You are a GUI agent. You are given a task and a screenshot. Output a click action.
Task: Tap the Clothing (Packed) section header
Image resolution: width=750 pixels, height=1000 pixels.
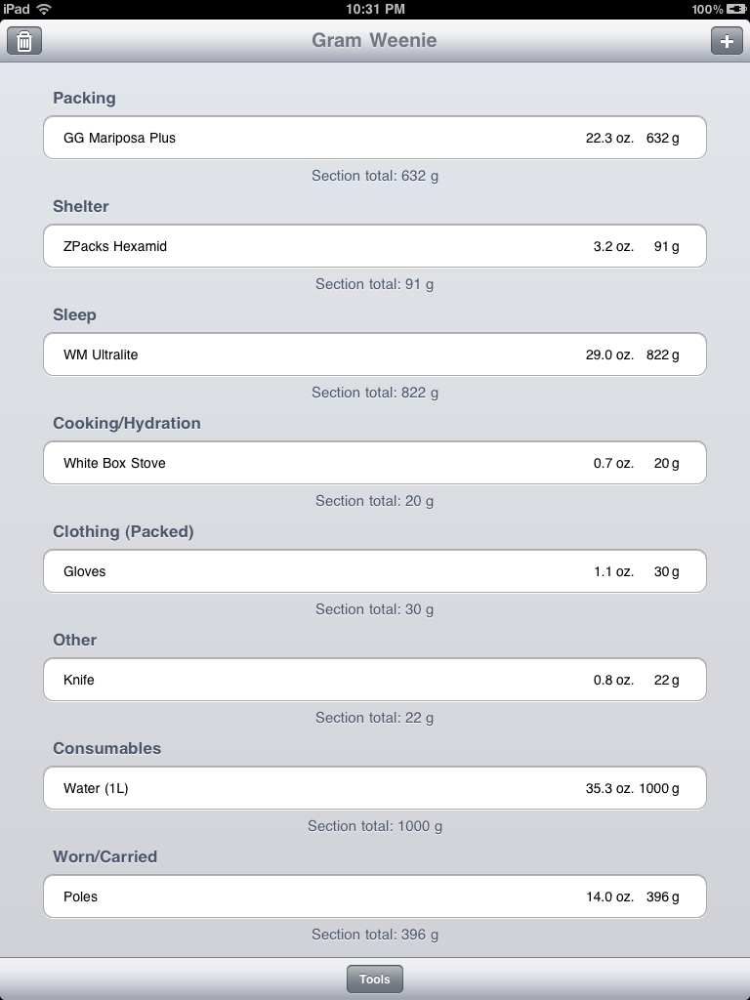click(123, 531)
